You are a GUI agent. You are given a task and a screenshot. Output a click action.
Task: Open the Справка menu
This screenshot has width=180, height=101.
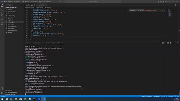click(48, 2)
